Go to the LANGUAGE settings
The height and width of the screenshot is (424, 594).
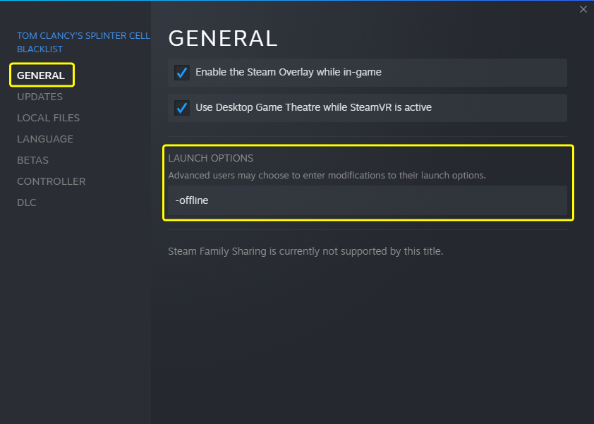click(x=45, y=139)
